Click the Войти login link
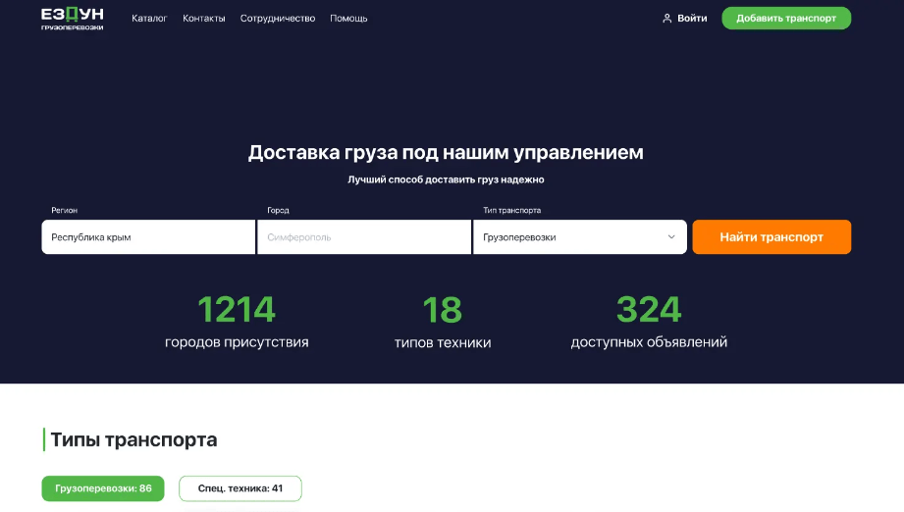 [x=692, y=19]
